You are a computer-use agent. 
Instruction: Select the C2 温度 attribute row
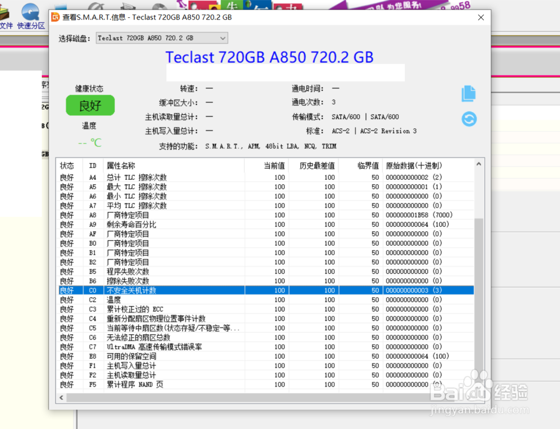(x=266, y=300)
